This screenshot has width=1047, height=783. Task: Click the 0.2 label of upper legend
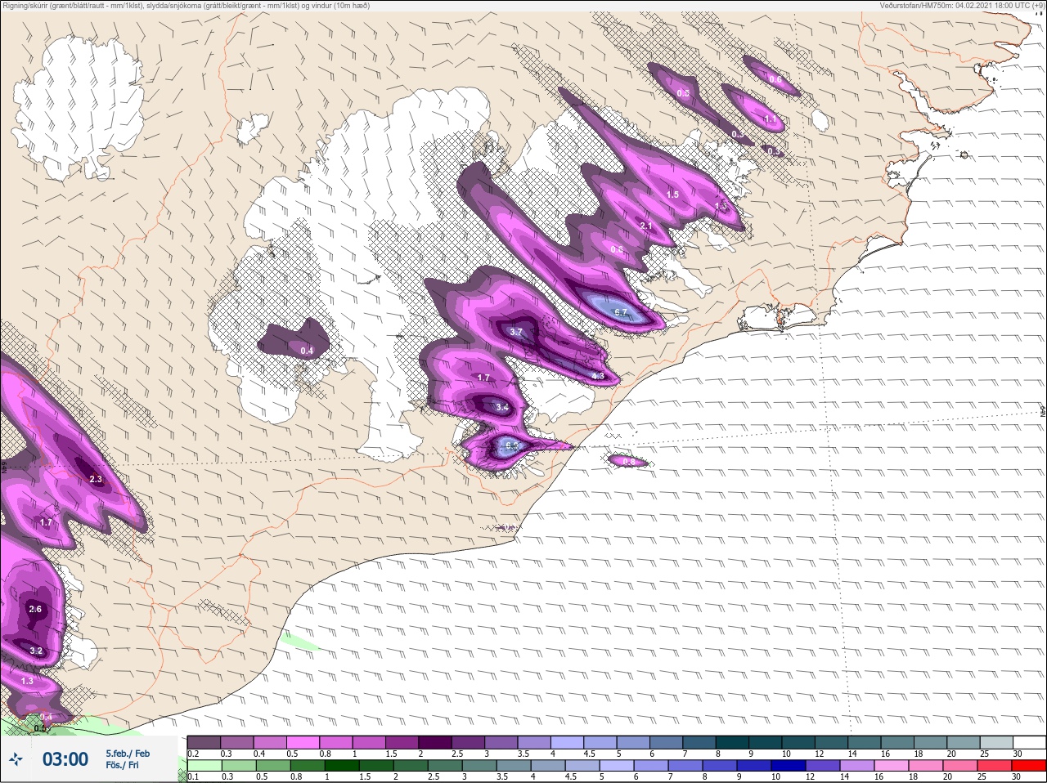pyautogui.click(x=194, y=754)
